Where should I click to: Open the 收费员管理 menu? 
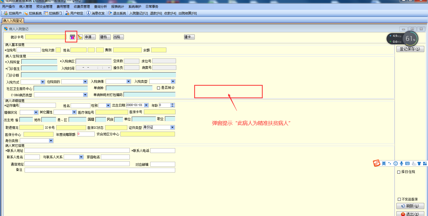point(82,7)
